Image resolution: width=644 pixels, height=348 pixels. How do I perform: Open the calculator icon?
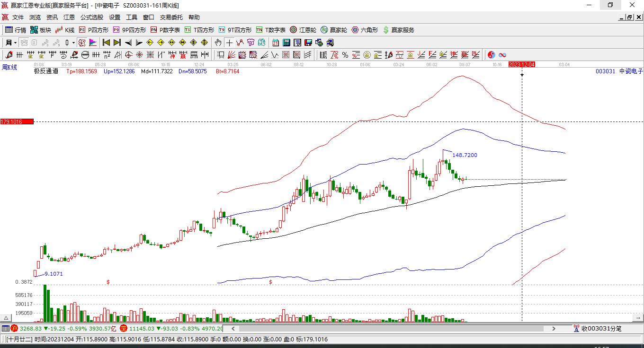coord(286,43)
